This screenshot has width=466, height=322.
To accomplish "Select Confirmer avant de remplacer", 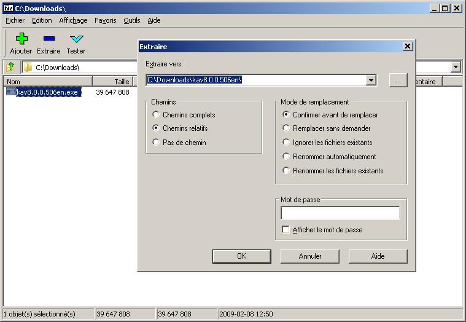I will (x=286, y=114).
